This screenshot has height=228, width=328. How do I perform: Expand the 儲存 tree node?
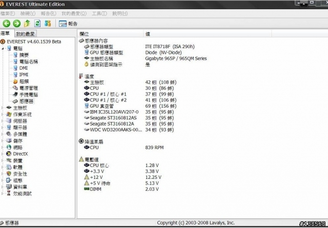coord(3,141)
